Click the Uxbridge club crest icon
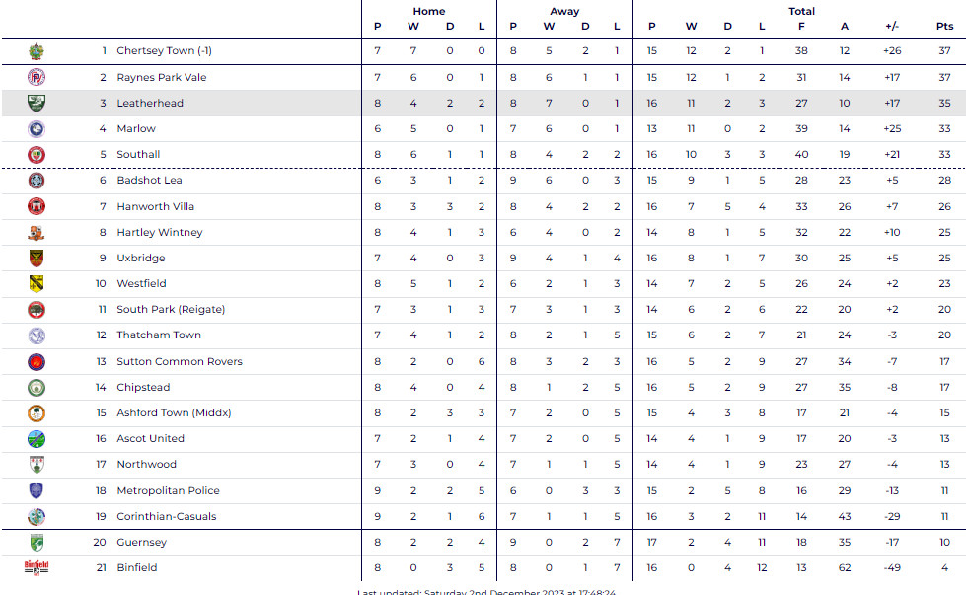Screen dimensions: 966x595 [37, 258]
